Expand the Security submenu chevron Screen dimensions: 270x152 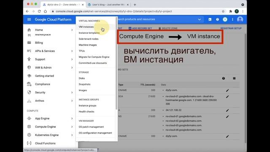tap(72, 92)
